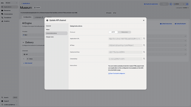Copy the Channel key value
This screenshot has height=107, width=191.
pyautogui.click(x=144, y=59)
